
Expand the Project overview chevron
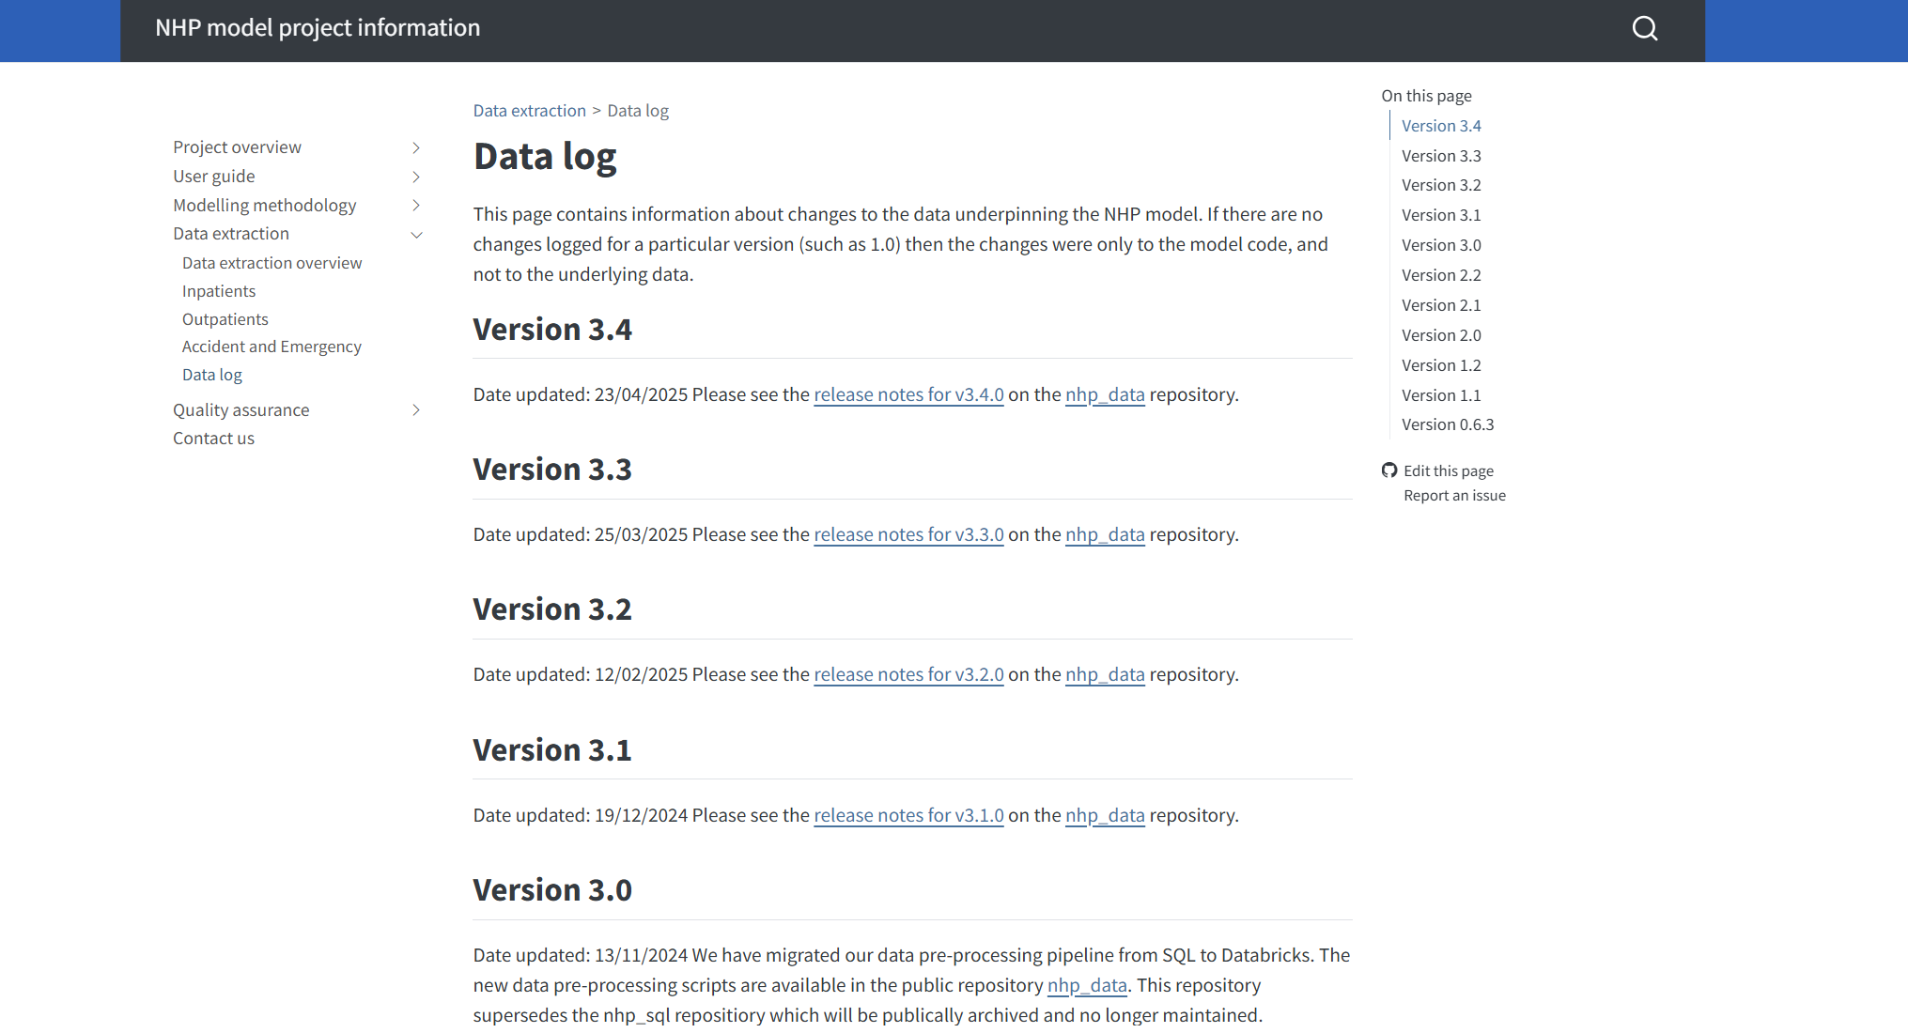pos(416,147)
